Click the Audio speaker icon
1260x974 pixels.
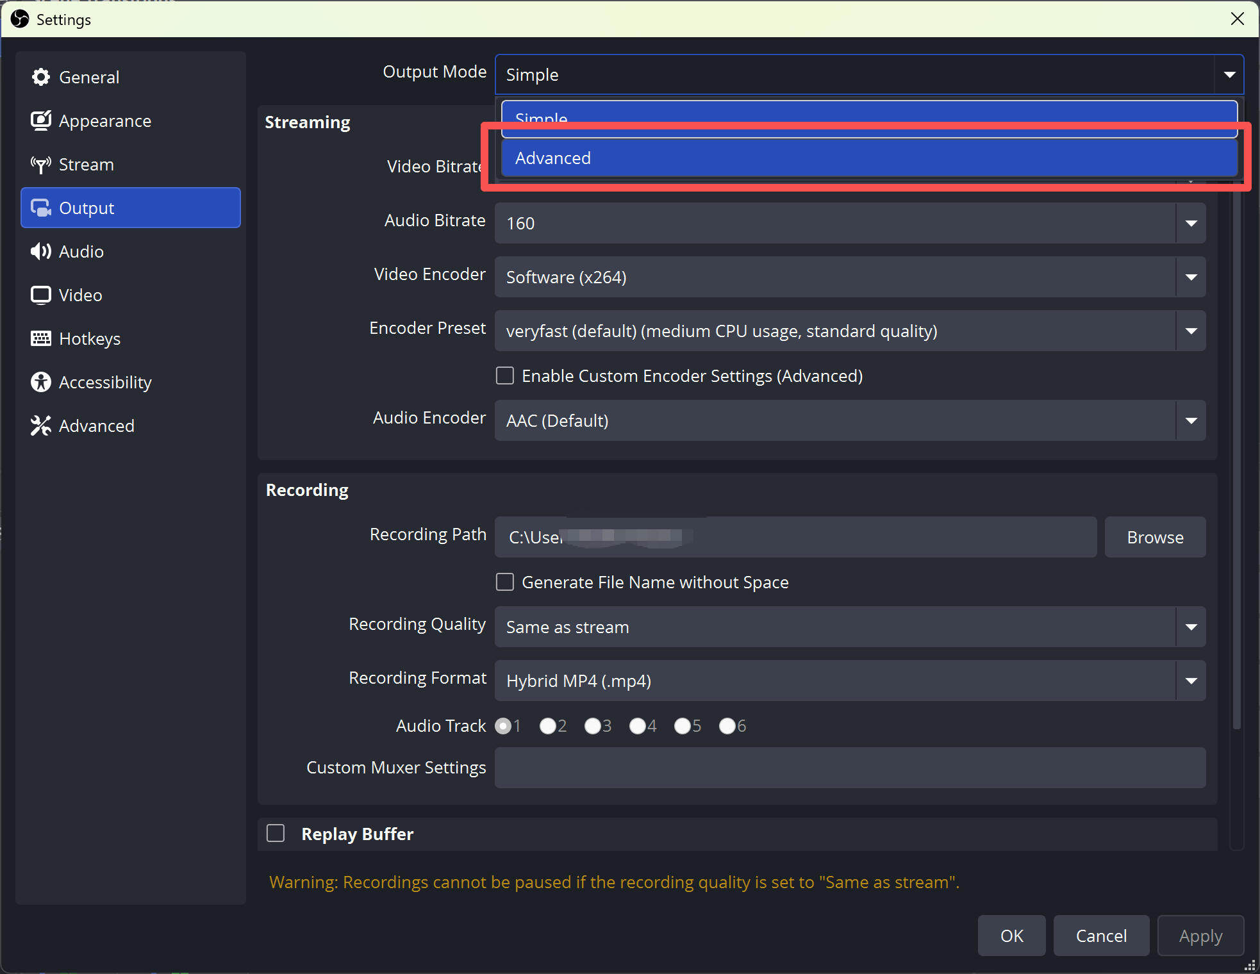pos(41,251)
